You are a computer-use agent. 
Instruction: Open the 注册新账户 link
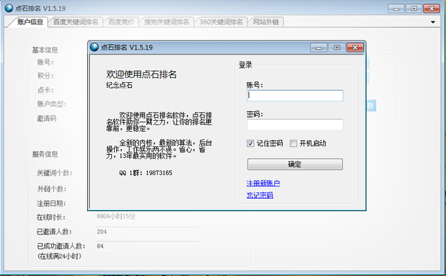263,183
